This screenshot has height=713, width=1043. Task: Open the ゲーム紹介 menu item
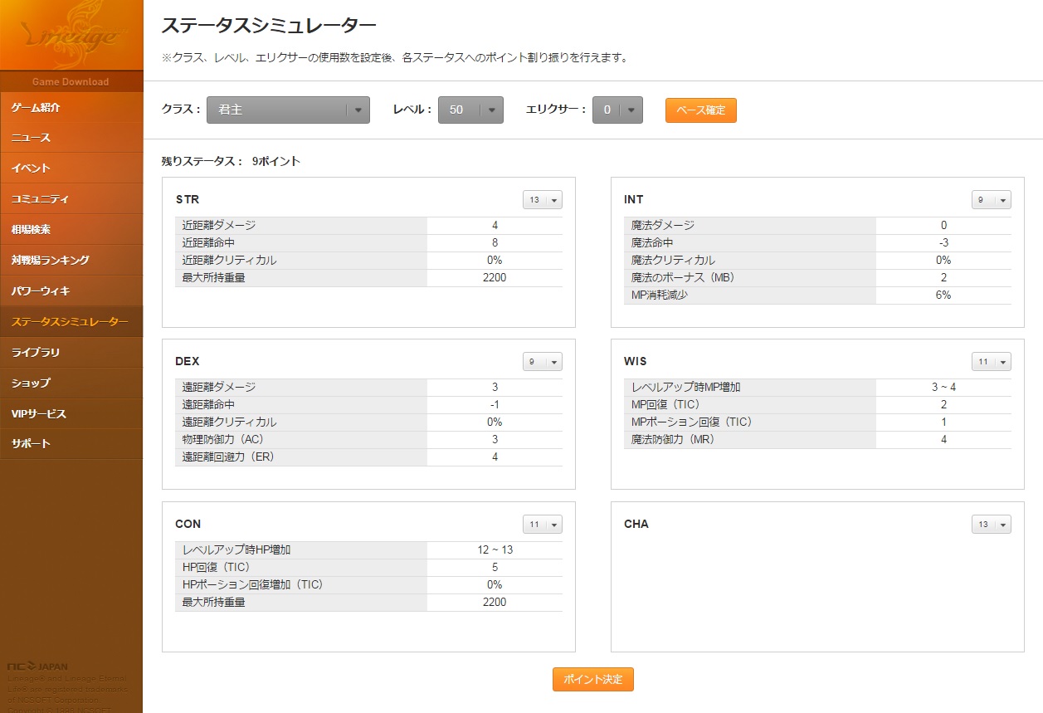(x=71, y=107)
